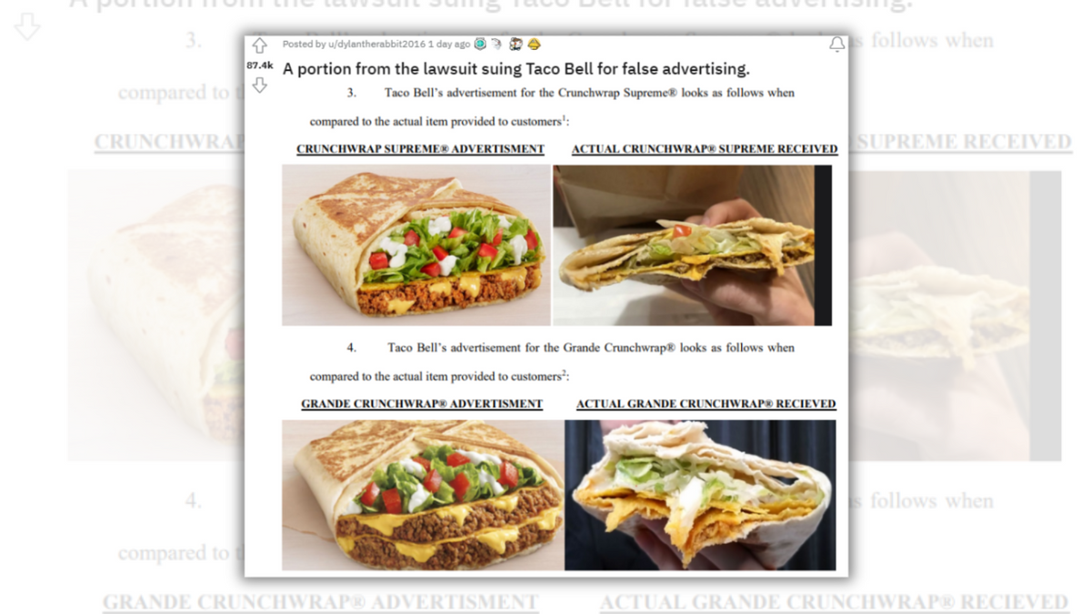This screenshot has height=614, width=1091.
Task: Open the post title about suing Taco Bell
Action: 515,69
